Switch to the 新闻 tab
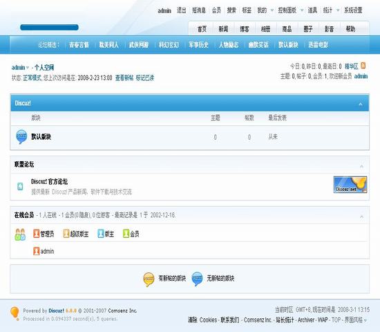 [223, 29]
